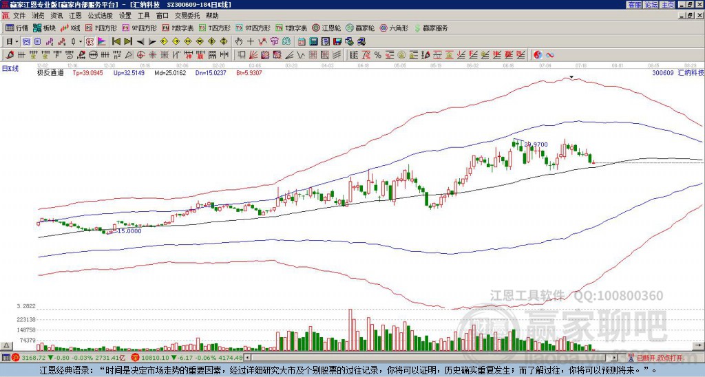The height and width of the screenshot is (377, 705).
Task: Click the Tp=39.0945 indicator value
Action: tap(87, 73)
